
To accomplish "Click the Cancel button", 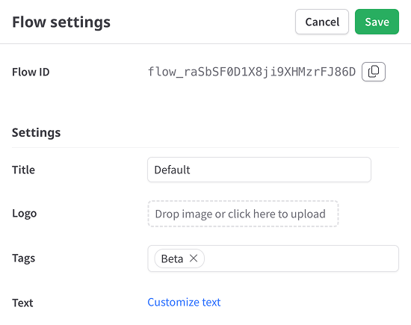I will coord(322,22).
